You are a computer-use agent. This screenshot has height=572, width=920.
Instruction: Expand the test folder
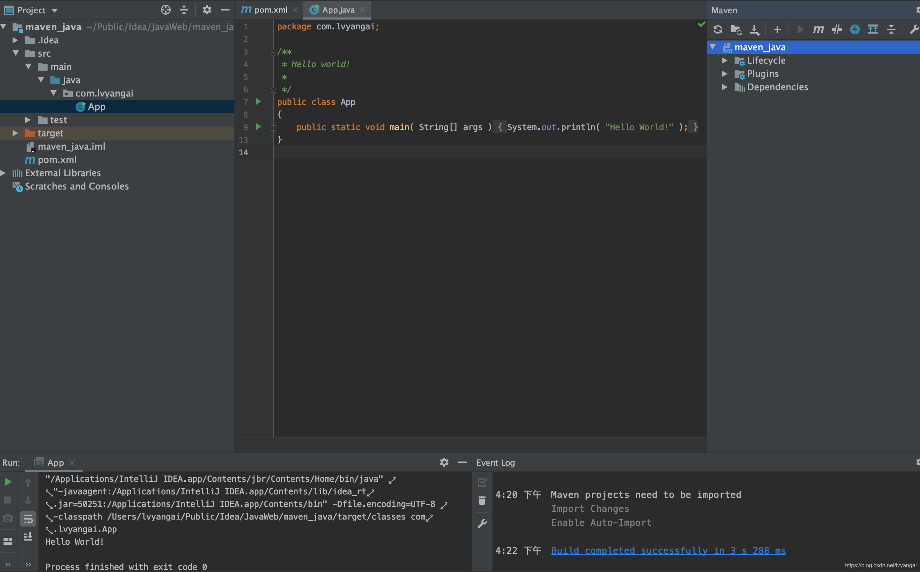[x=28, y=120]
